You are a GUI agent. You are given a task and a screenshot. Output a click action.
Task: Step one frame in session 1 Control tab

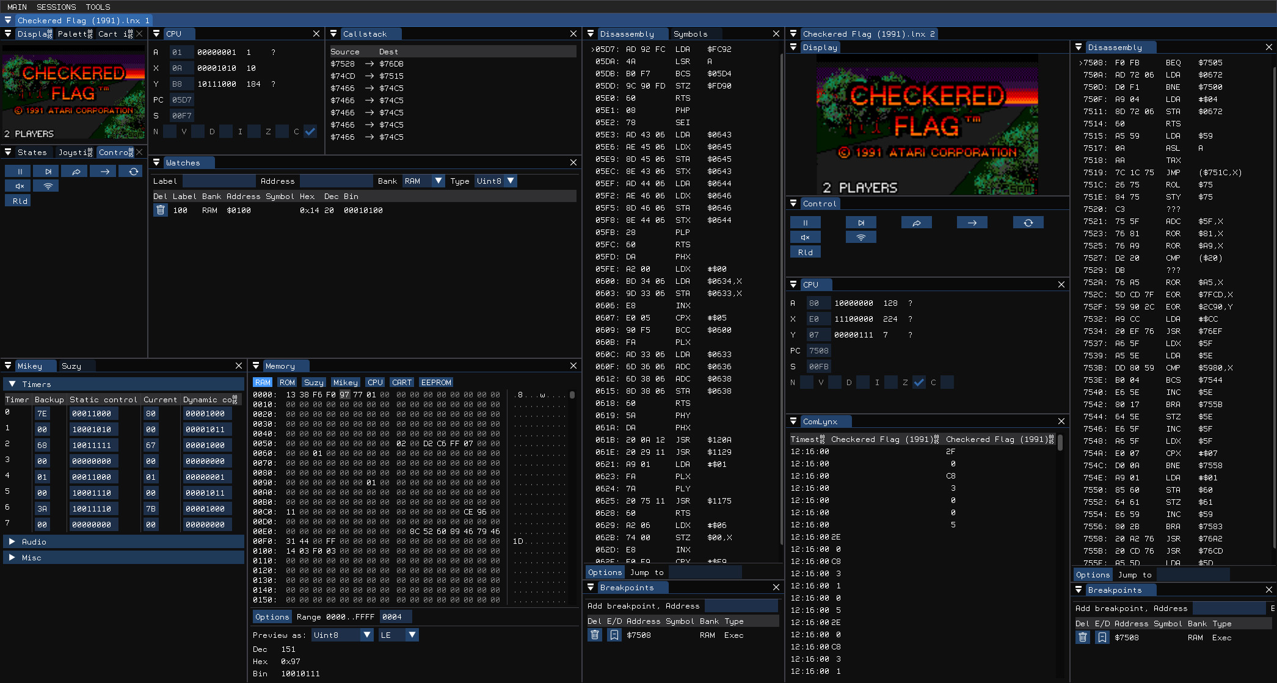click(48, 172)
